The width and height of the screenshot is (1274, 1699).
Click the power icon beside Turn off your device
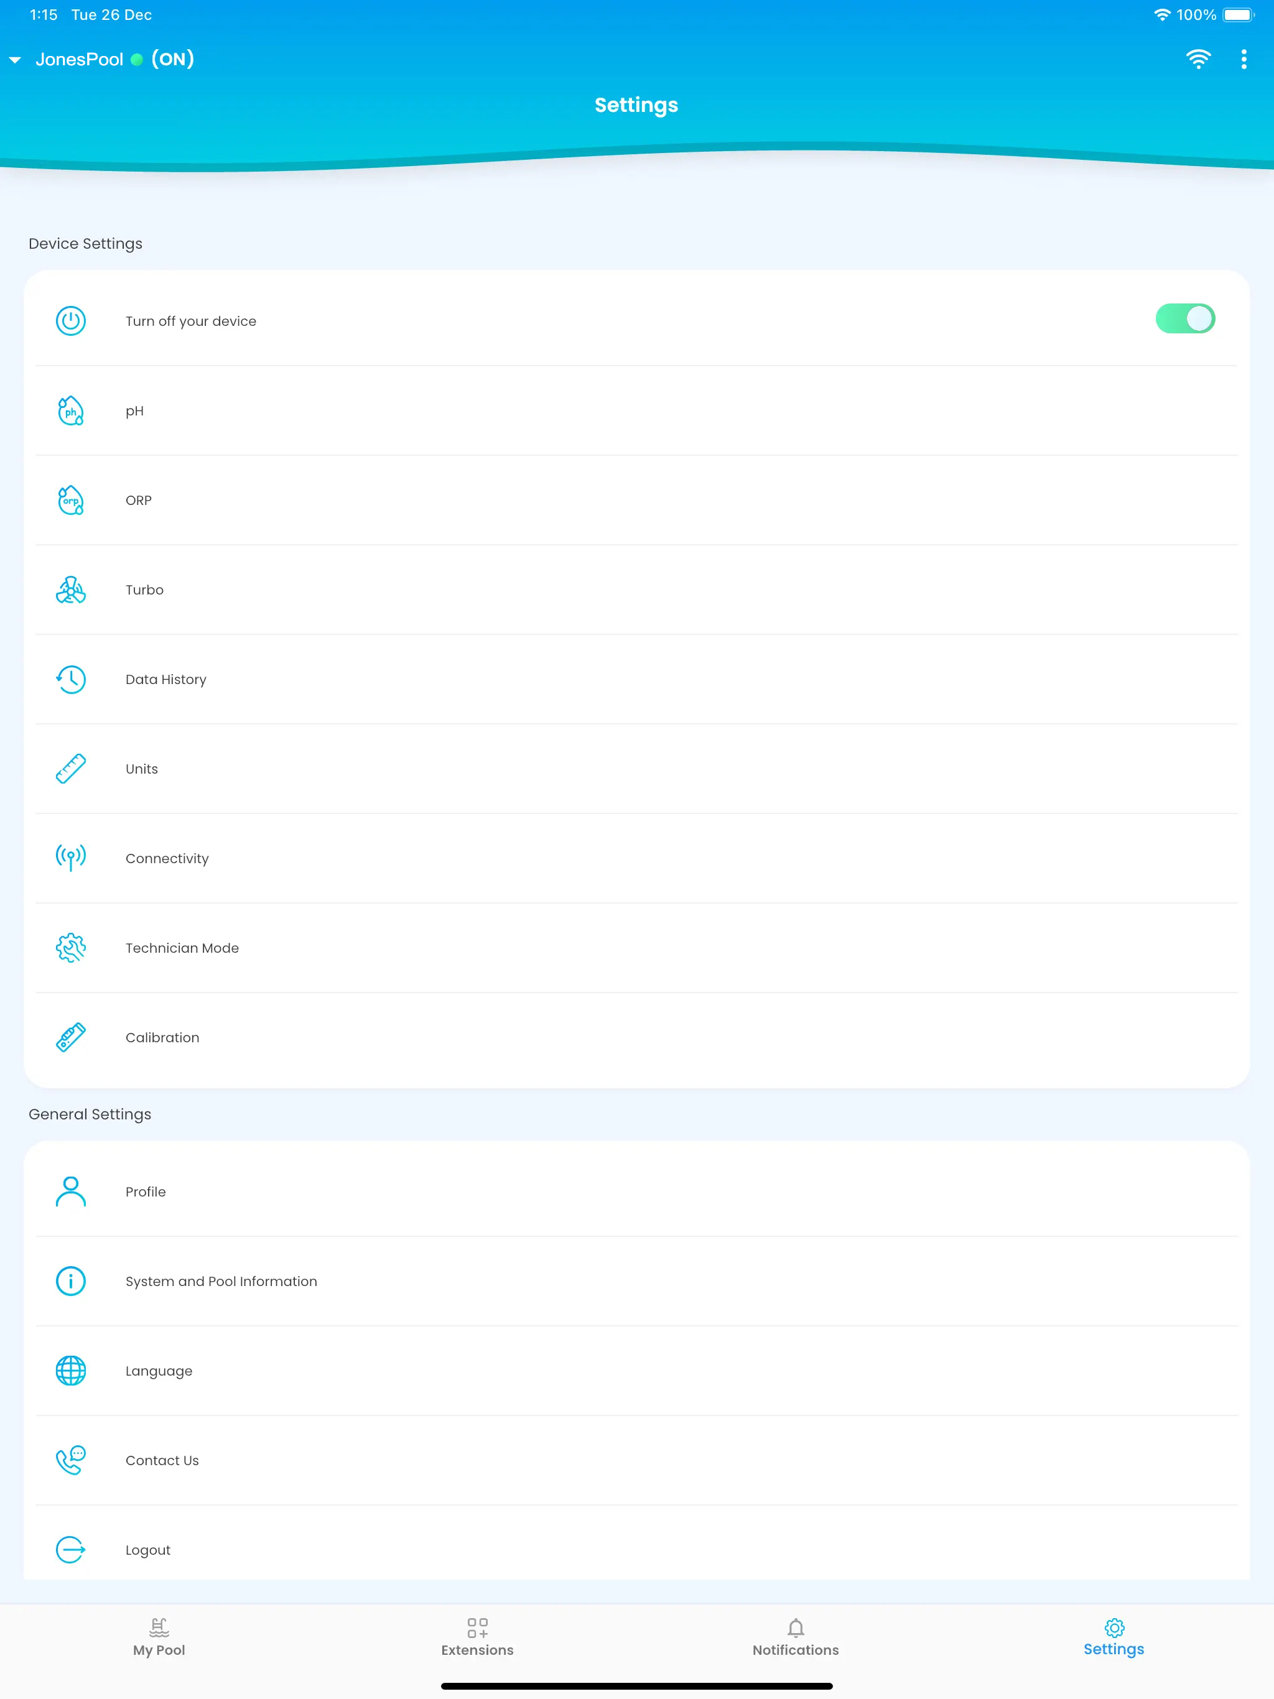[71, 321]
